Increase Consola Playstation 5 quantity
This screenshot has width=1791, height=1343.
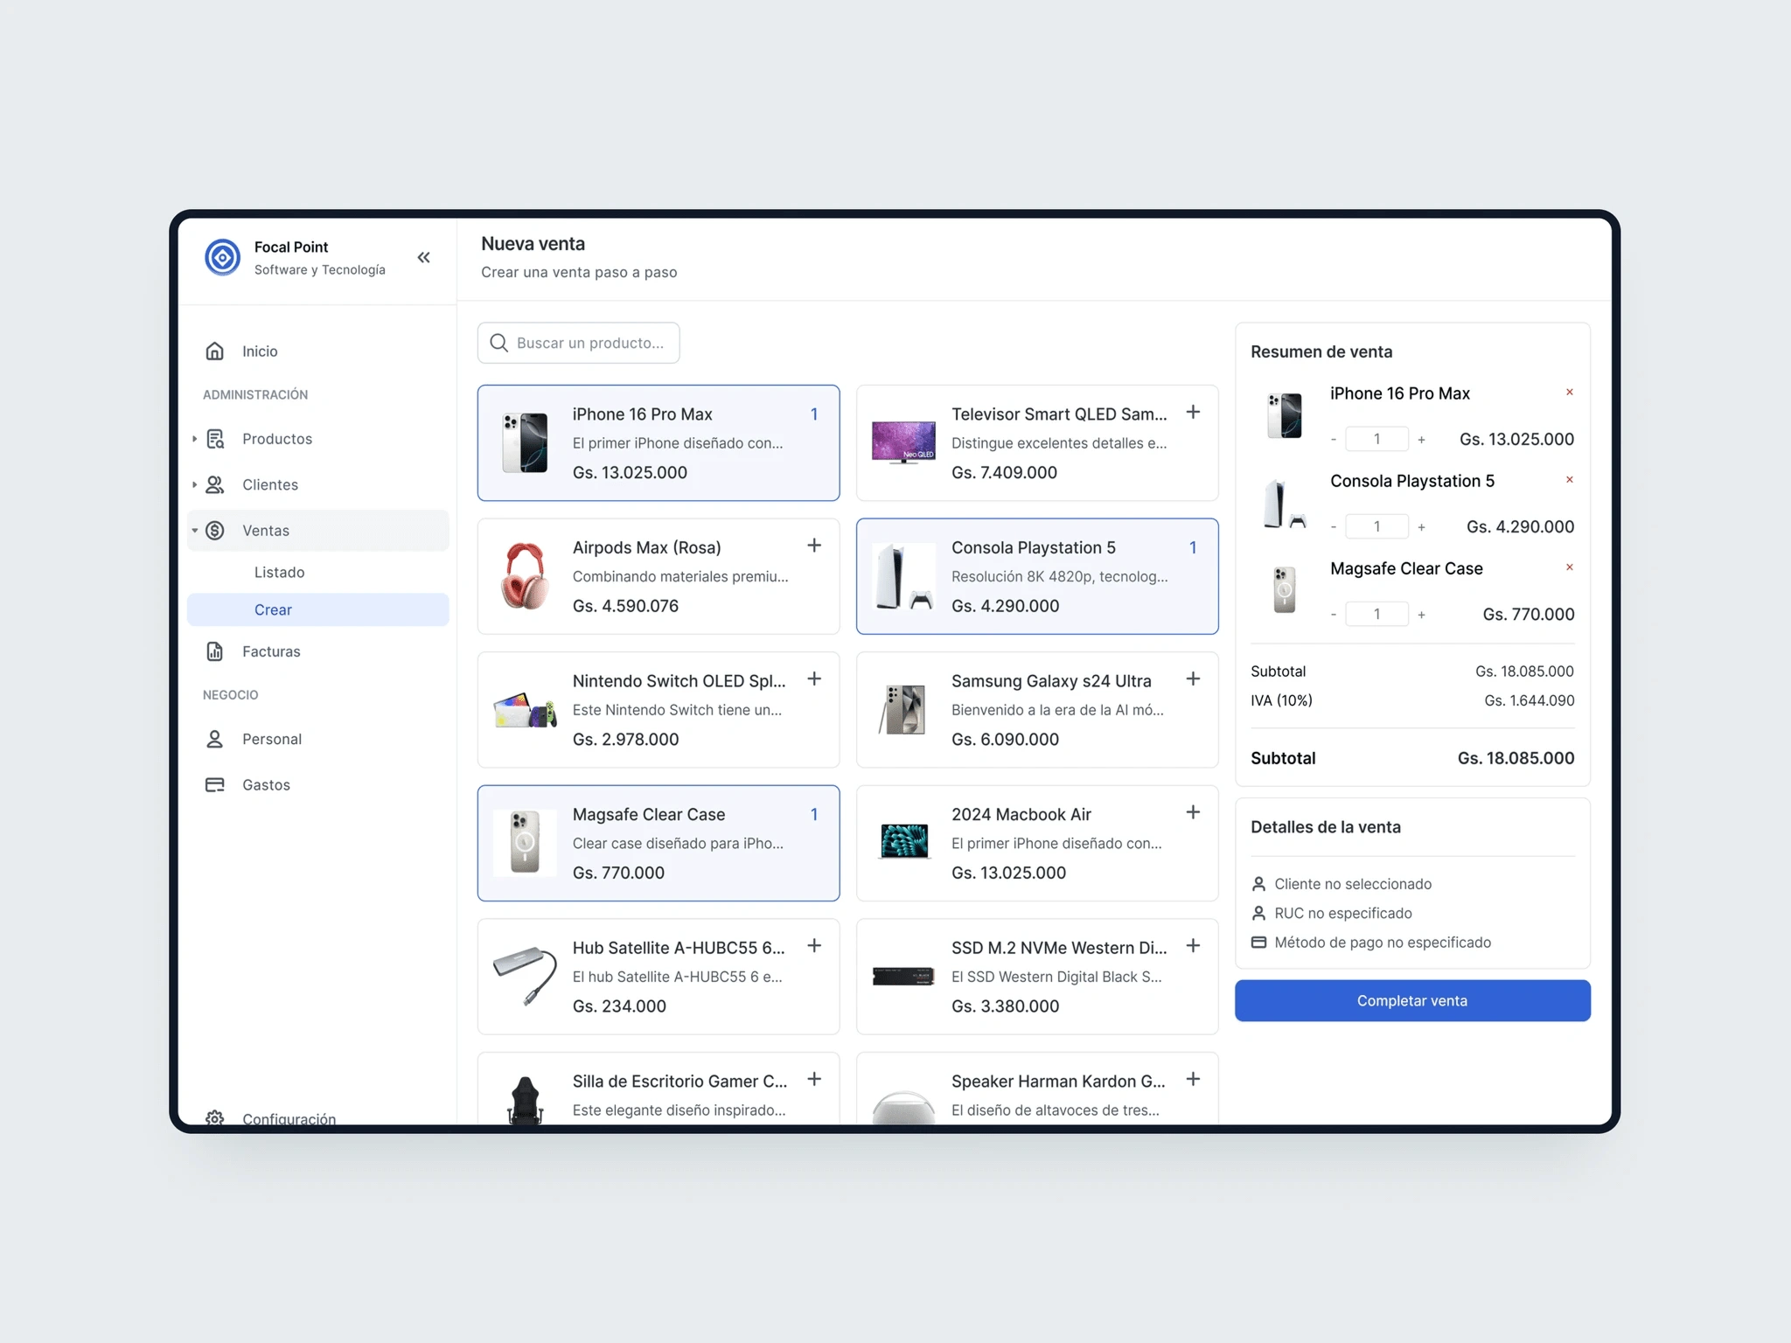(1422, 527)
